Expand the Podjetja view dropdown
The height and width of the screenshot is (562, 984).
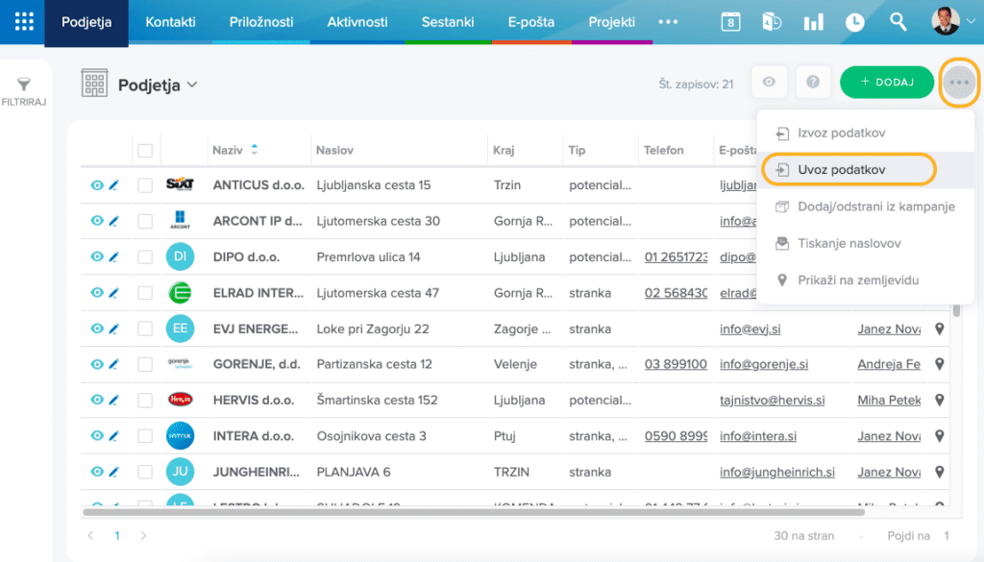[x=192, y=86]
